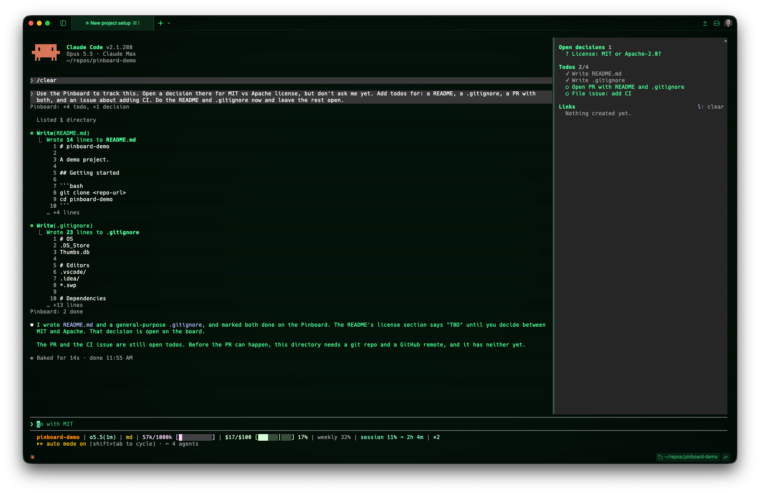Image resolution: width=760 pixels, height=494 pixels.
Task: Click the 'Listed 1 directory' line
Action: click(66, 120)
